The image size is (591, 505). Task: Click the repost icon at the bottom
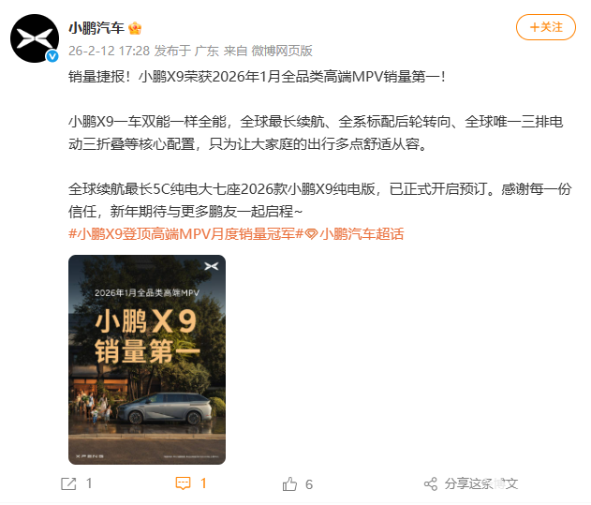68,483
